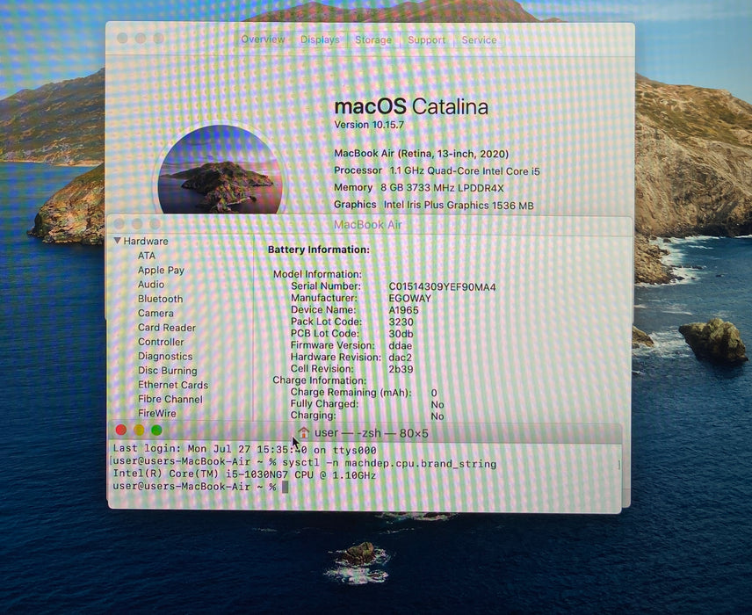Choose FireWire in the Hardware list
This screenshot has width=752, height=615.
click(x=157, y=413)
